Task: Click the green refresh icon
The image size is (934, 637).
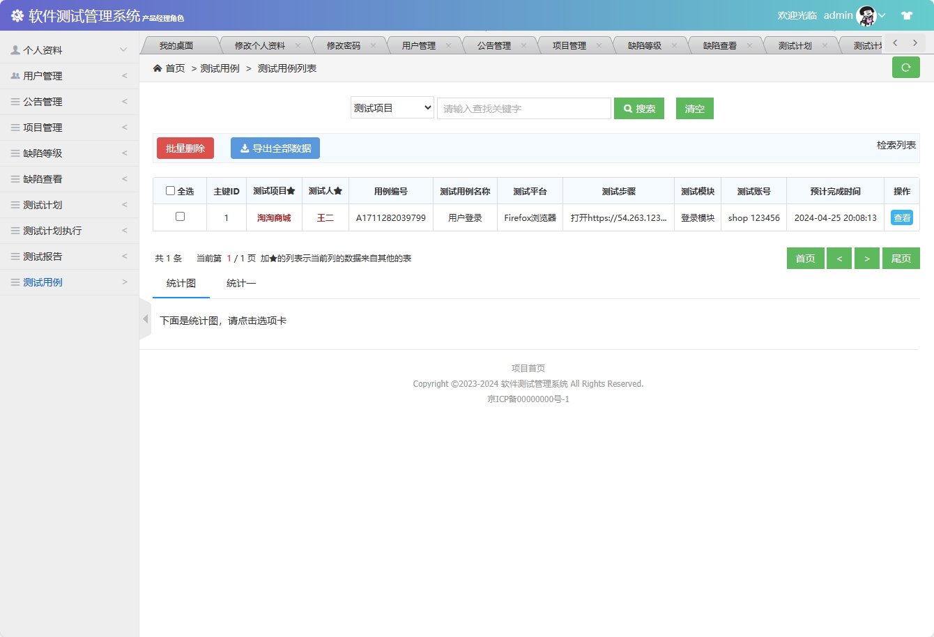Action: (x=905, y=68)
